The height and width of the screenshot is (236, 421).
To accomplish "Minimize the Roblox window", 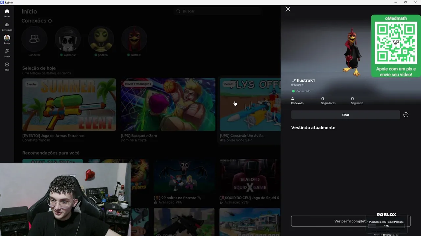I will [x=395, y=2].
